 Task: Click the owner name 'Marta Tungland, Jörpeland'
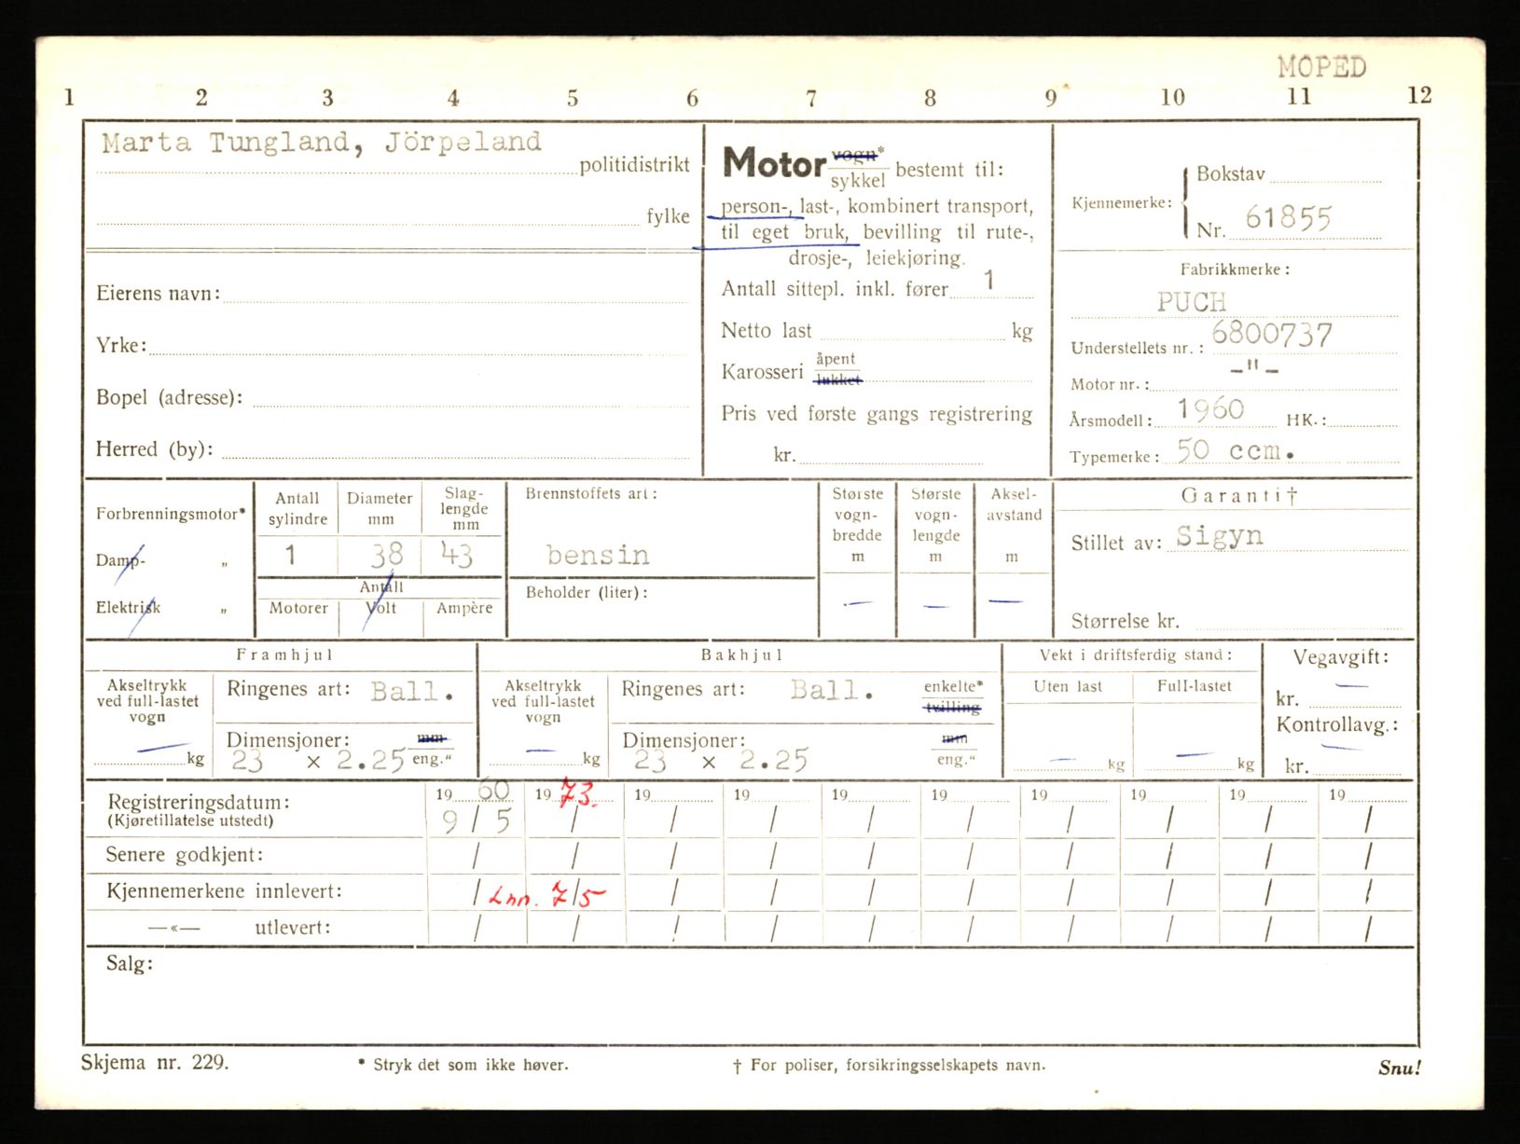coord(321,143)
